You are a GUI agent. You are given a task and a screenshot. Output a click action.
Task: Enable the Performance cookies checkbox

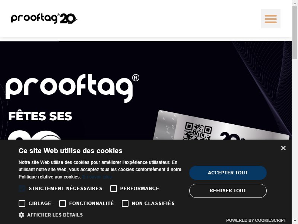point(114,189)
